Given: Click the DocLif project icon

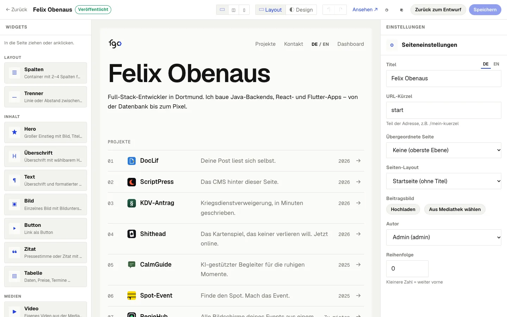Looking at the screenshot, I should [x=132, y=161].
